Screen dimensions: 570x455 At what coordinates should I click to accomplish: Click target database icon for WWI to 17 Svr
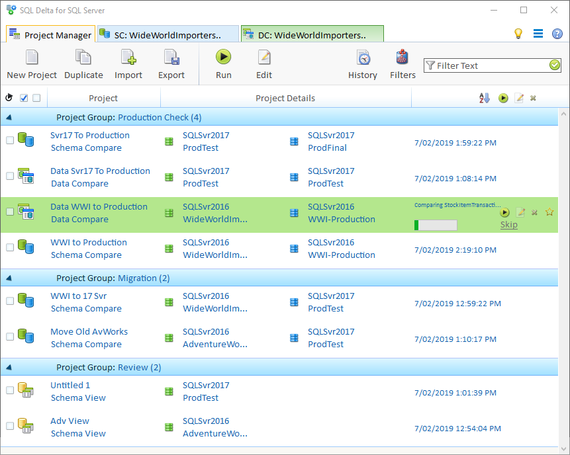[294, 302]
